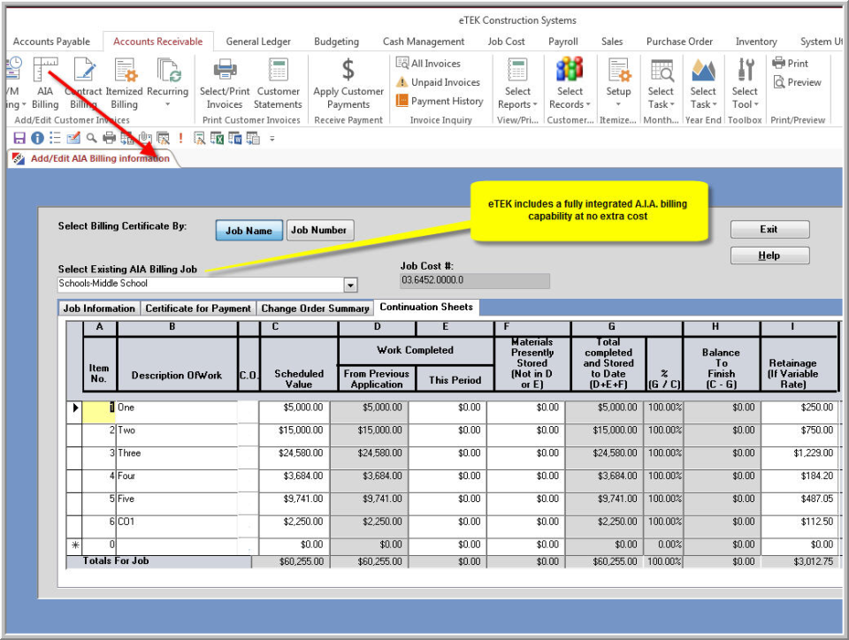849x640 pixels.
Task: Open the blue information icon
Action: (x=37, y=138)
